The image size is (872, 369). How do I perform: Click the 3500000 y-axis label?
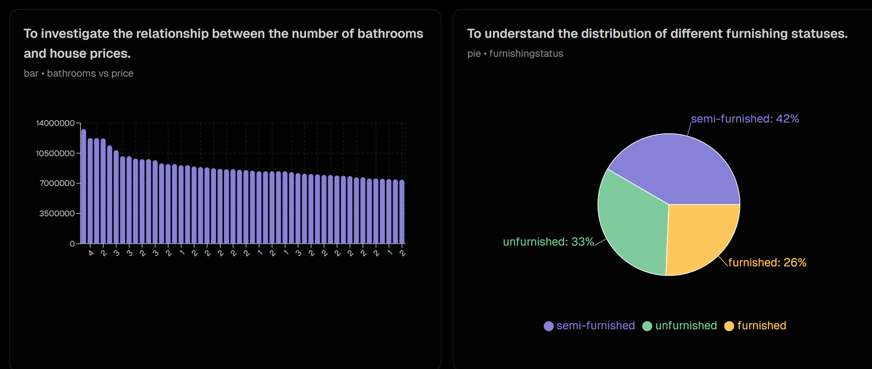tap(57, 213)
